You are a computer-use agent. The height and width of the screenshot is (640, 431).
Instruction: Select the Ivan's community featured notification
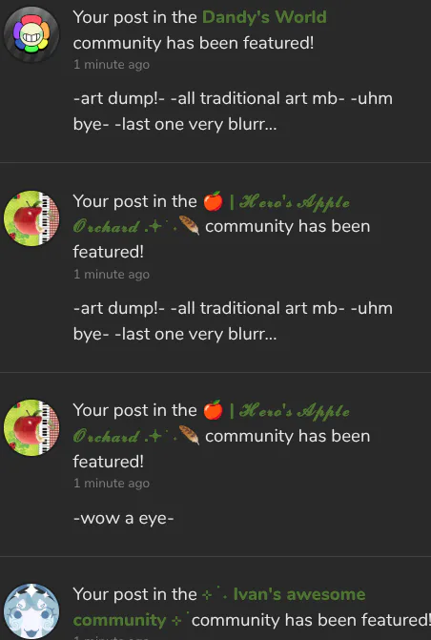(252, 607)
